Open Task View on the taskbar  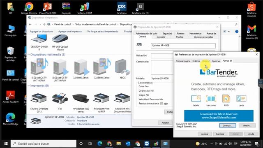tap(90, 143)
